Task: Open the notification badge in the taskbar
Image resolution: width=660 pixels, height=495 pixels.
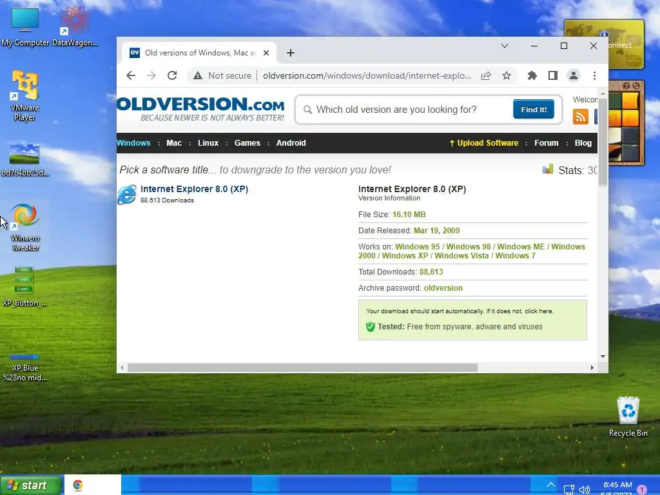Action: 642,490
